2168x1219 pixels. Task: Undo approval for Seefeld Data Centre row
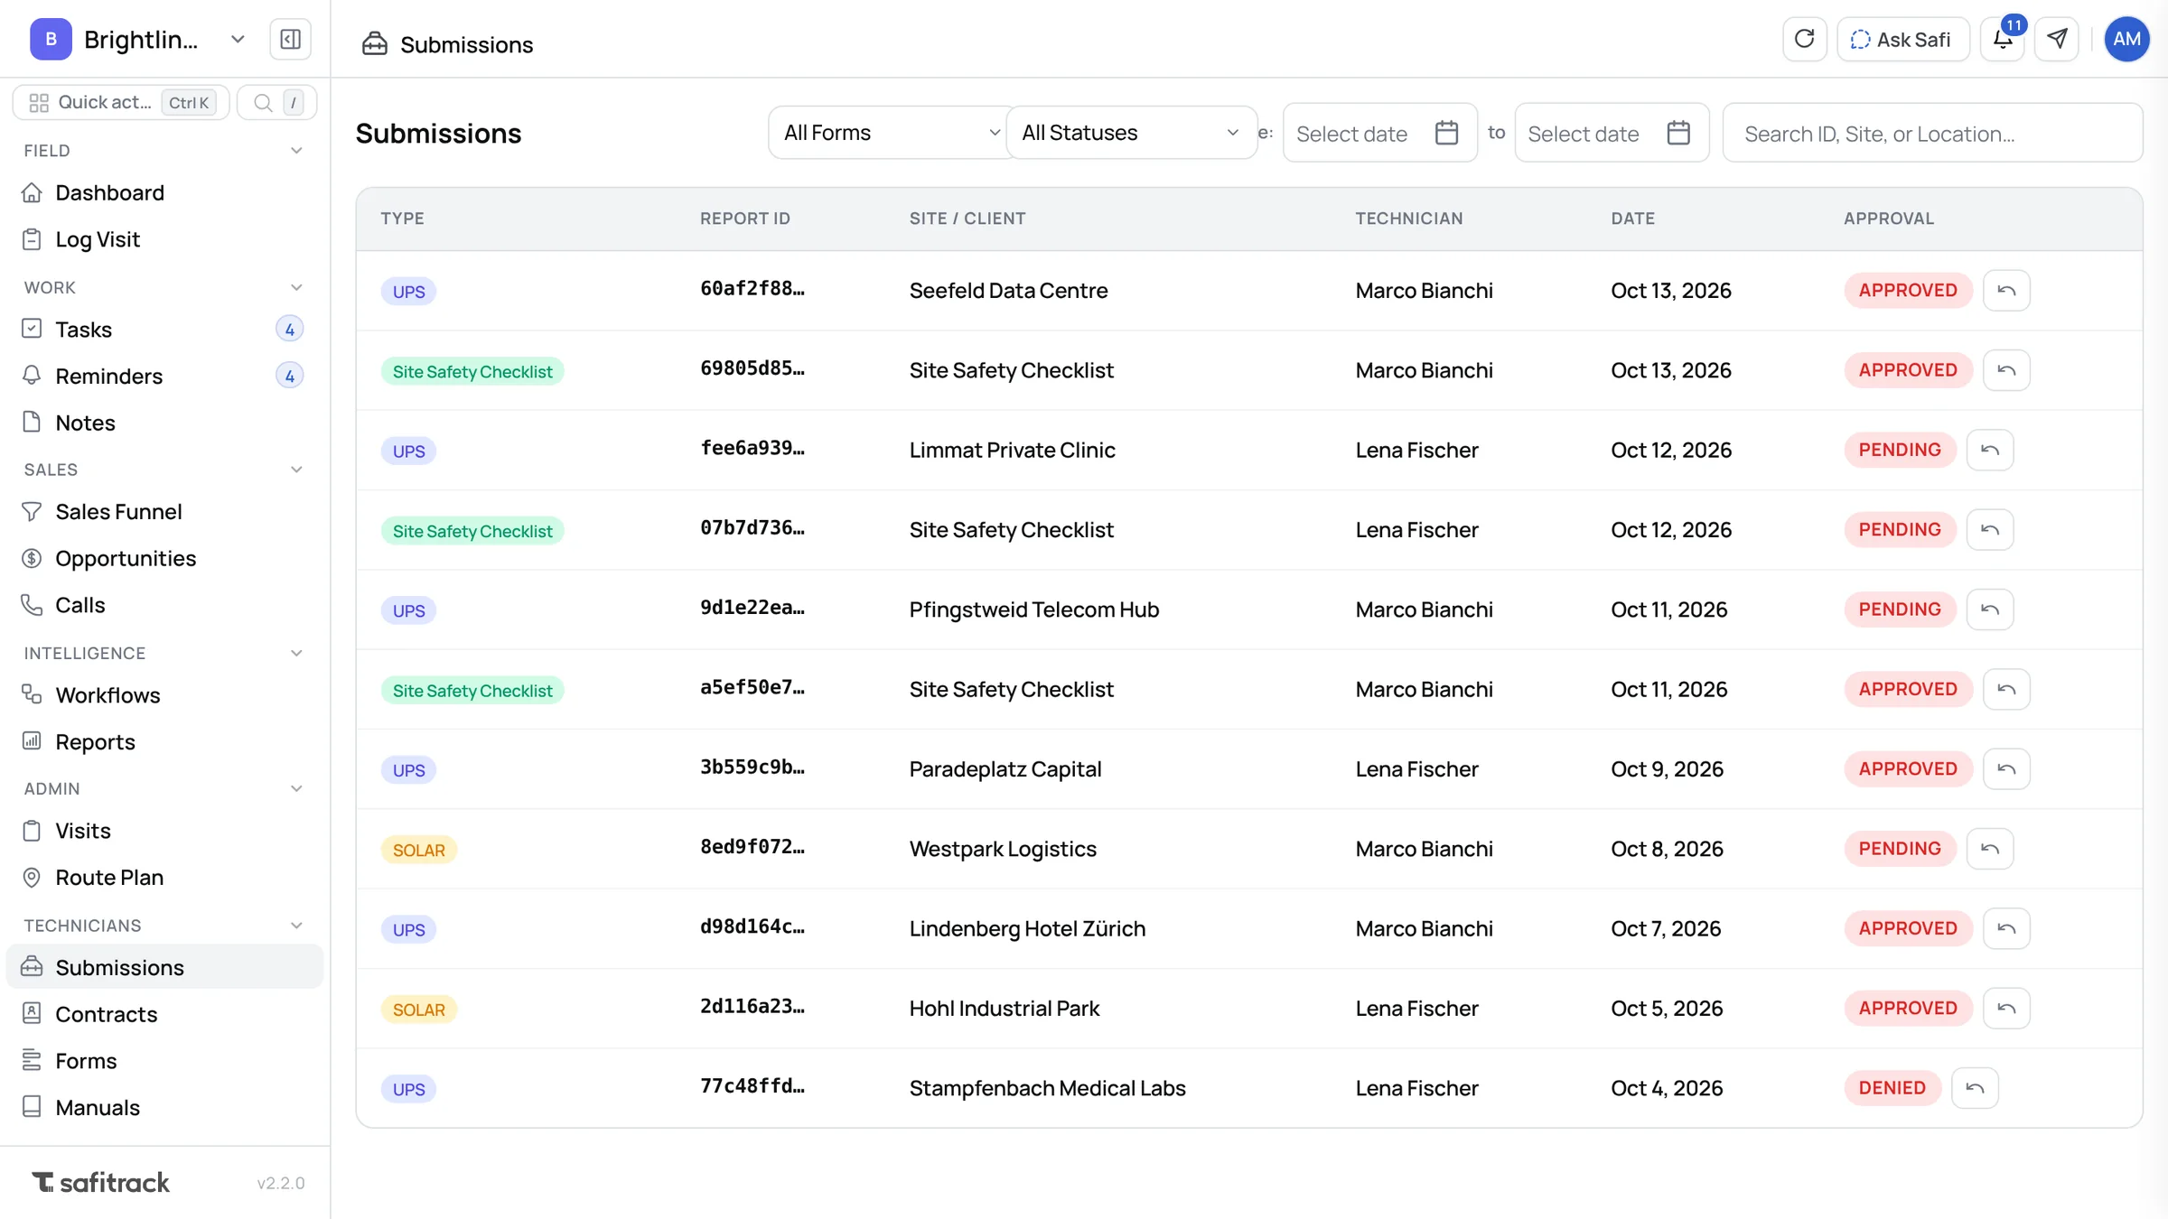tap(2006, 291)
